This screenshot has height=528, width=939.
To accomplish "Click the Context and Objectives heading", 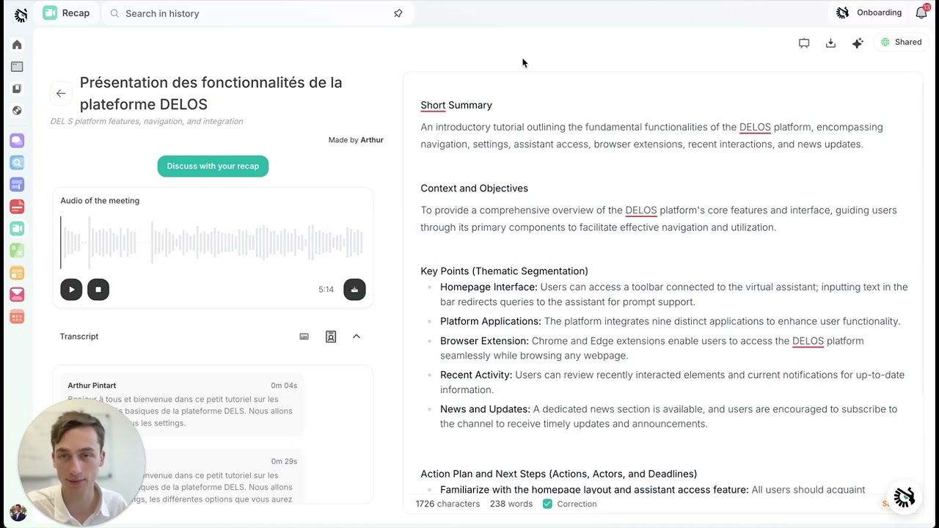I will tap(474, 188).
